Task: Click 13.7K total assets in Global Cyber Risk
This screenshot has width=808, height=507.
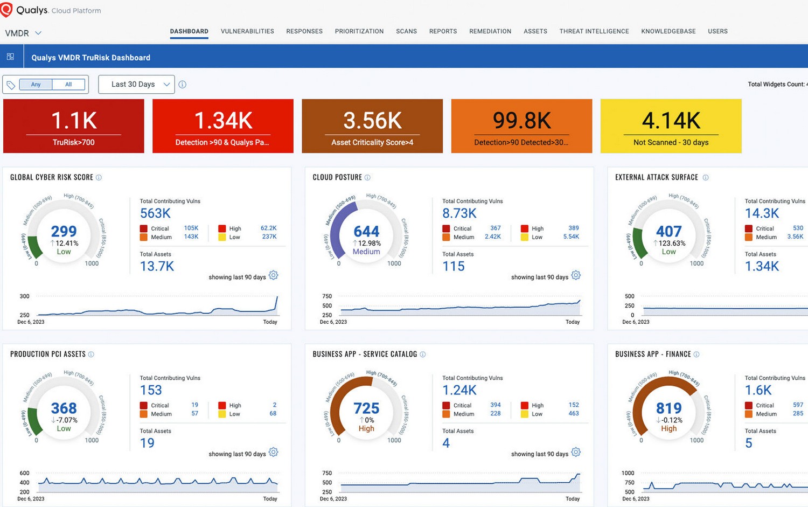Action: click(x=157, y=266)
